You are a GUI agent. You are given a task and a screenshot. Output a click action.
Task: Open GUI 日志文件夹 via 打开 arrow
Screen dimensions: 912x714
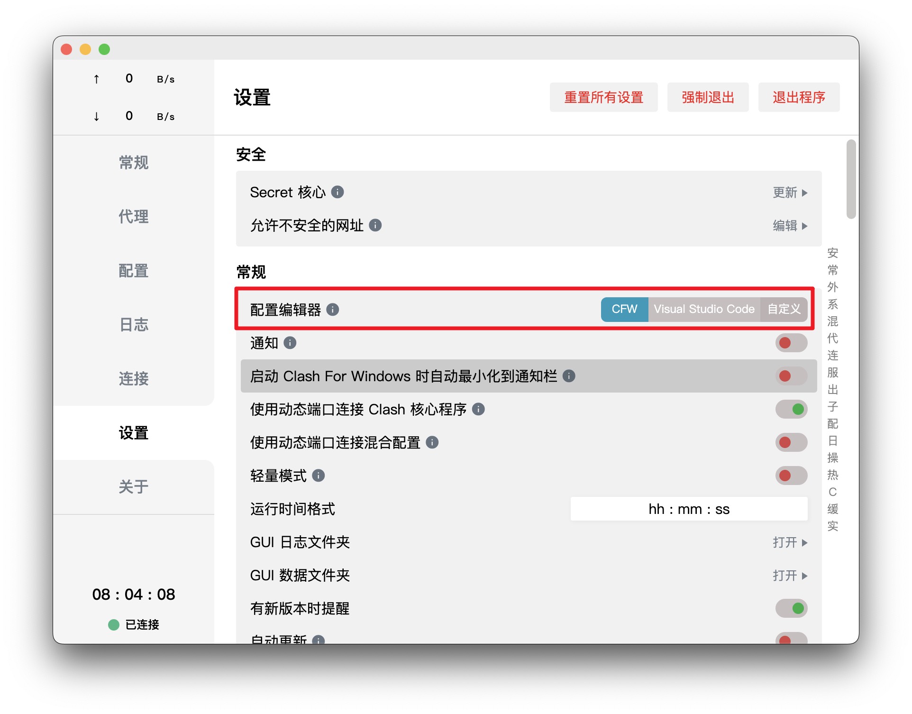790,542
